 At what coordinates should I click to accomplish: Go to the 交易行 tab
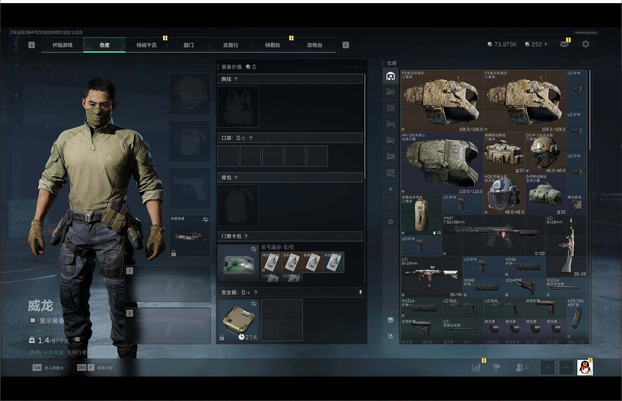click(231, 45)
